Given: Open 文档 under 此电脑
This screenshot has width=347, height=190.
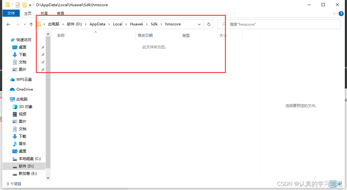Looking at the screenshot, I should pyautogui.click(x=22, y=129).
